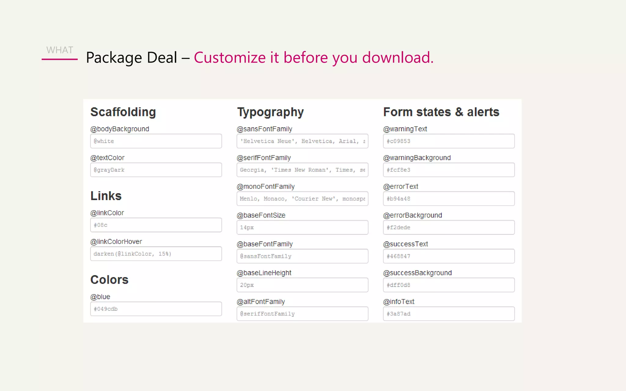This screenshot has height=391, width=626.
Task: Click the @altFontFamily label text
Action: click(x=261, y=301)
